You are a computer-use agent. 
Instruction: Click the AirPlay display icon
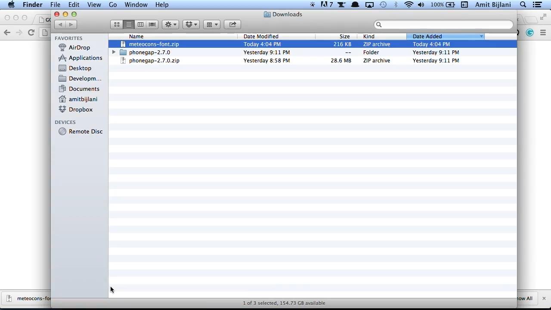click(x=369, y=5)
